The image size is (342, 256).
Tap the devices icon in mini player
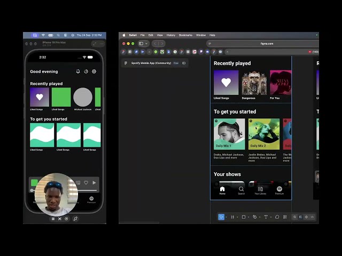coord(78,182)
